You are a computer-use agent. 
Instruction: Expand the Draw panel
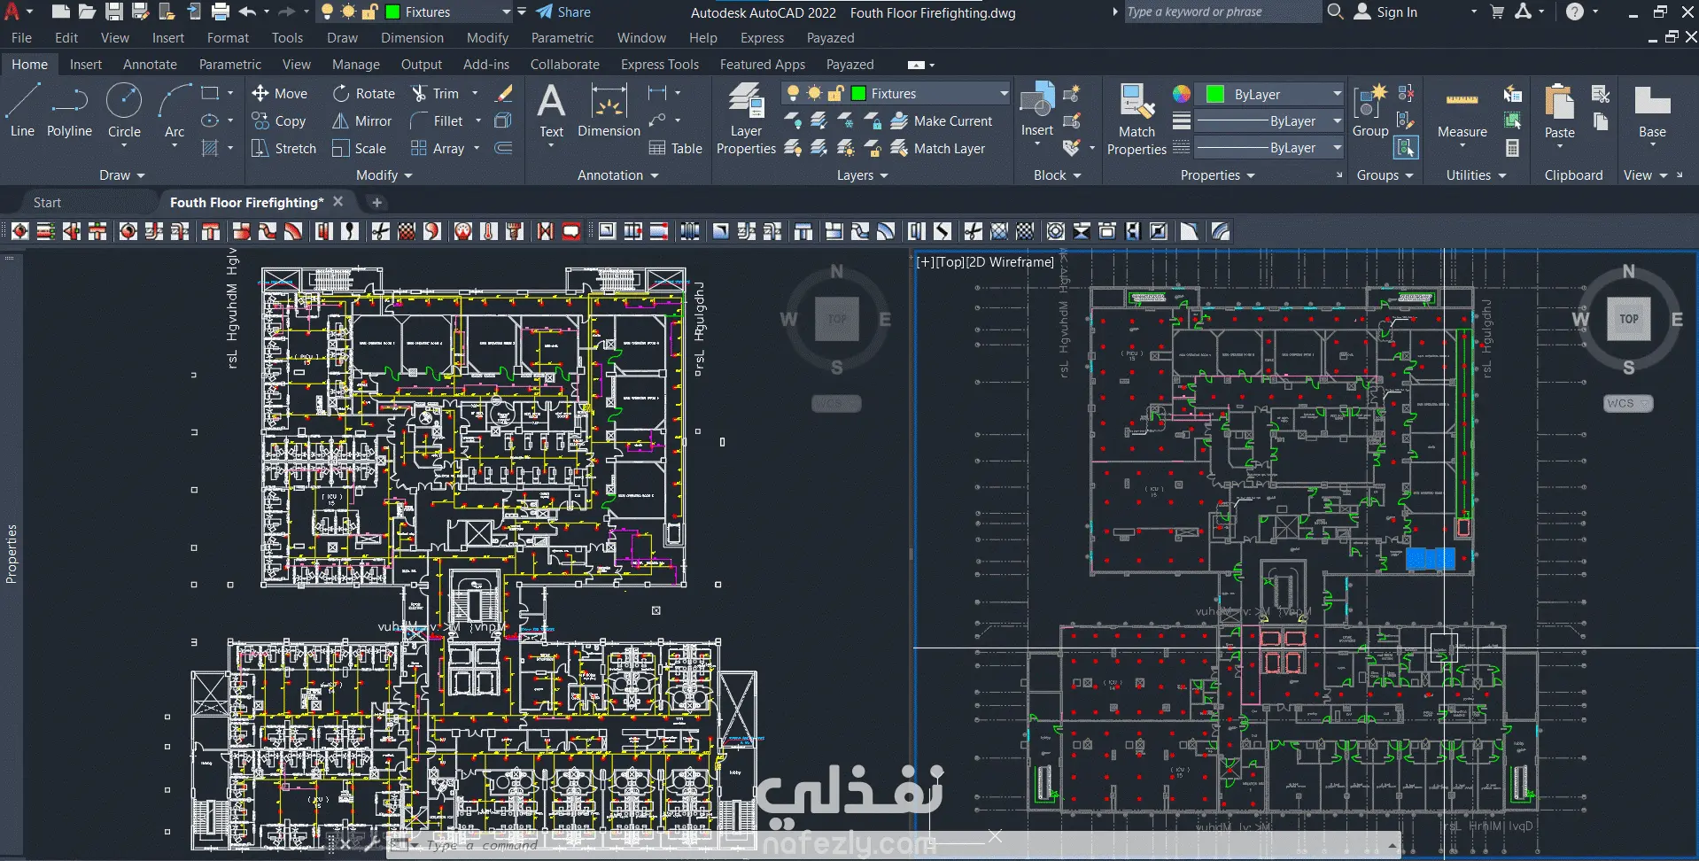[x=121, y=175]
